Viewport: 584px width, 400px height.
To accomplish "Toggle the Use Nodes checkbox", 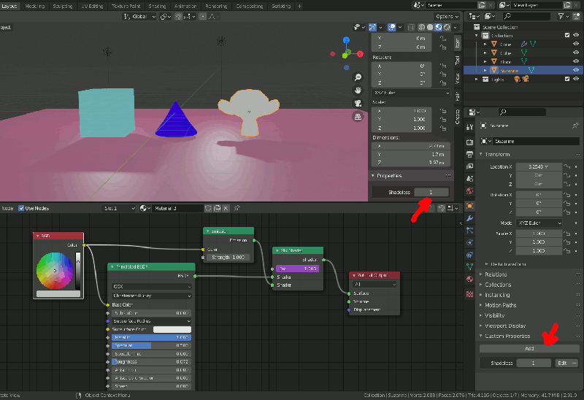I will tap(21, 208).
